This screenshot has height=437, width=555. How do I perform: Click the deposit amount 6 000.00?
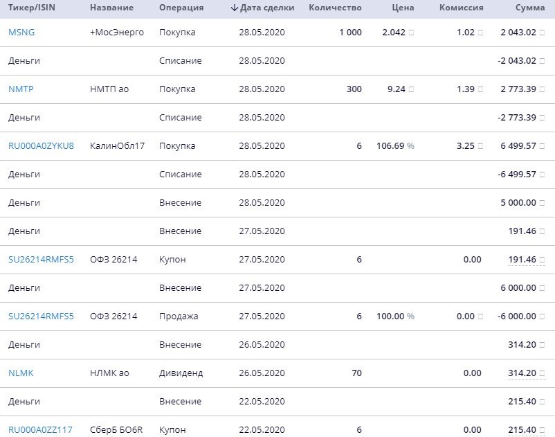click(x=518, y=287)
